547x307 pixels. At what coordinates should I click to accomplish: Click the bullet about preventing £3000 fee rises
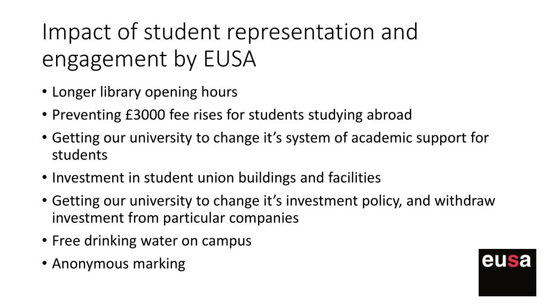[232, 115]
